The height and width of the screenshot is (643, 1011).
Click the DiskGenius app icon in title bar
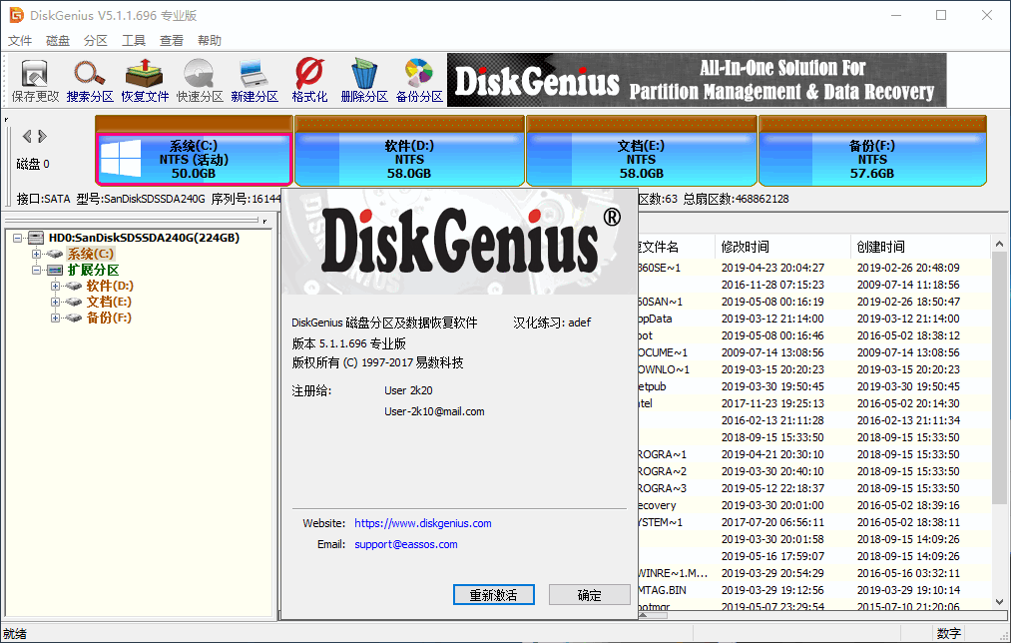[16, 15]
